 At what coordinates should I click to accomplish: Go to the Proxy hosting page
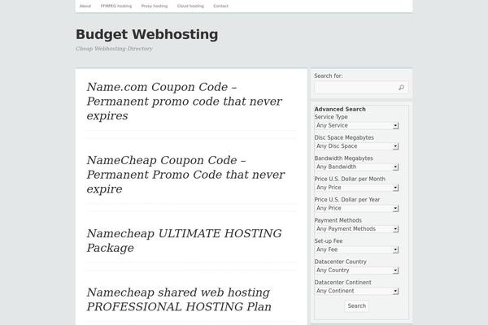click(155, 6)
